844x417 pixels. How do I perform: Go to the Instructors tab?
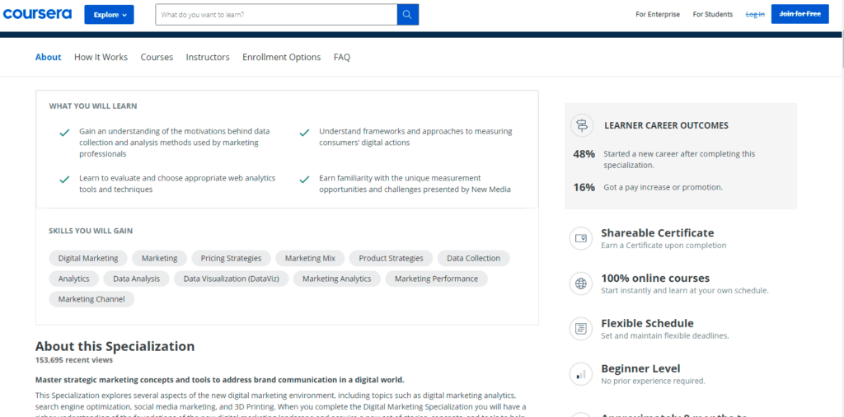[x=208, y=57]
